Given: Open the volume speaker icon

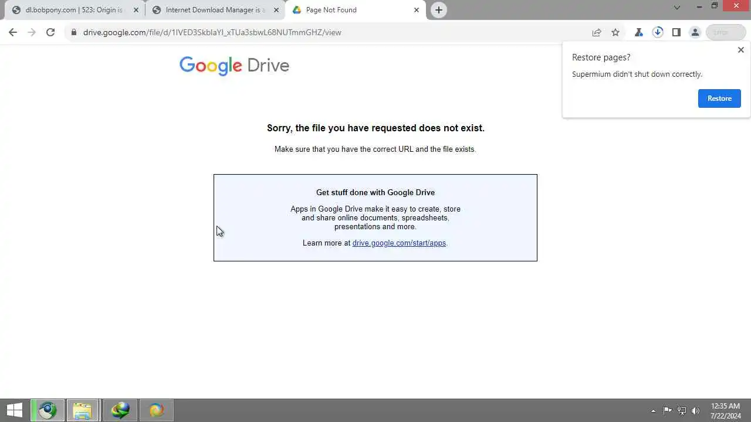Looking at the screenshot, I should click(696, 411).
